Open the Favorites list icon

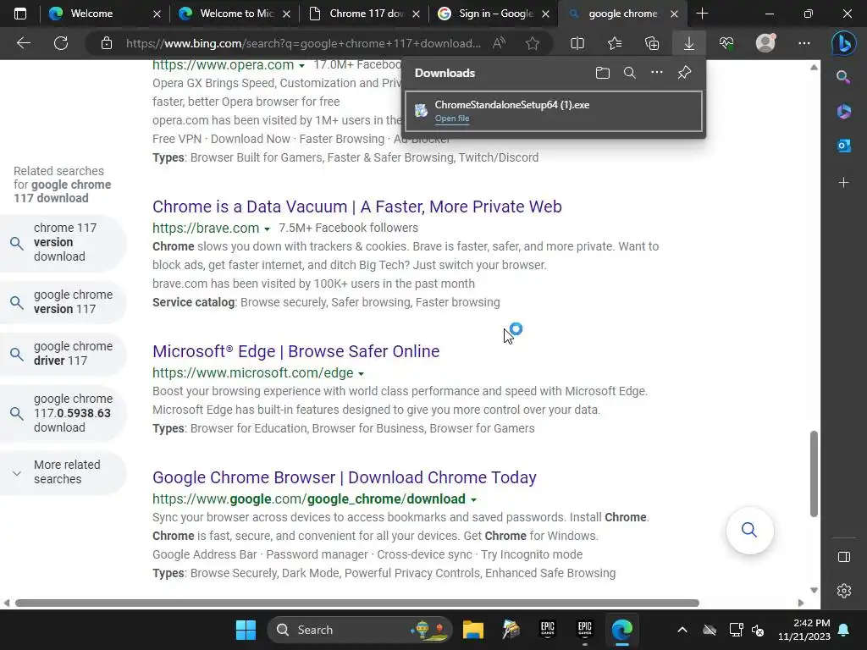pyautogui.click(x=615, y=43)
